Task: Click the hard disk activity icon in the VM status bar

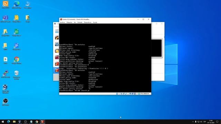Action: [117, 94]
